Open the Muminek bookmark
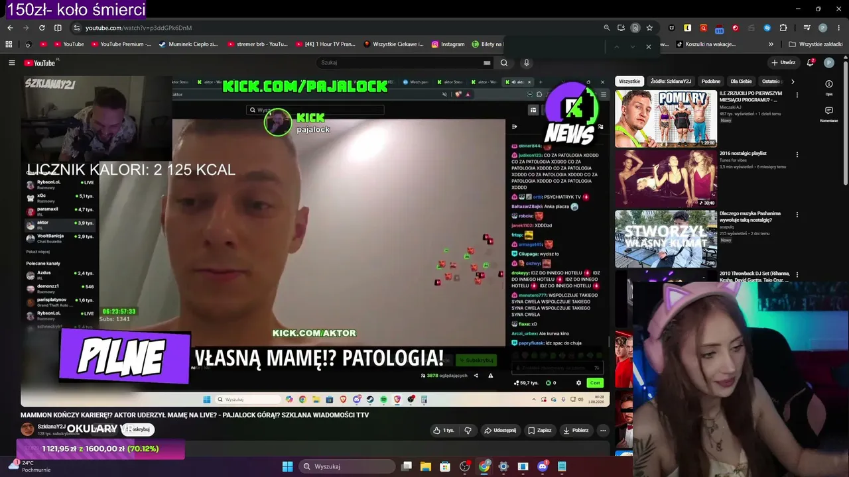849x477 pixels. point(188,44)
